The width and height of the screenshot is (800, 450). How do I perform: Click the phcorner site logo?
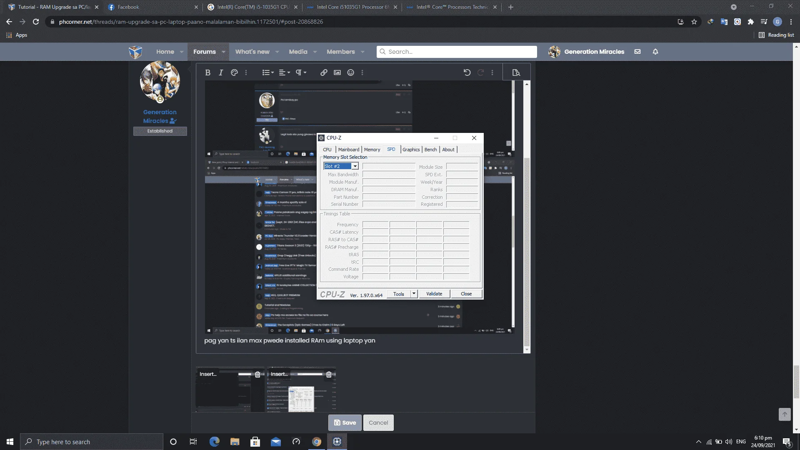pyautogui.click(x=135, y=52)
